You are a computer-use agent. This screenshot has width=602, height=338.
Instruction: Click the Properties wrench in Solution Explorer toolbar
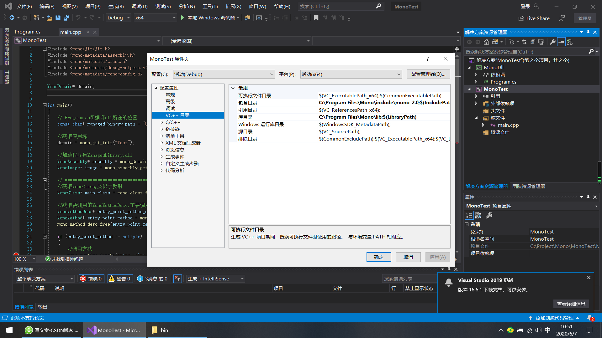coord(553,42)
